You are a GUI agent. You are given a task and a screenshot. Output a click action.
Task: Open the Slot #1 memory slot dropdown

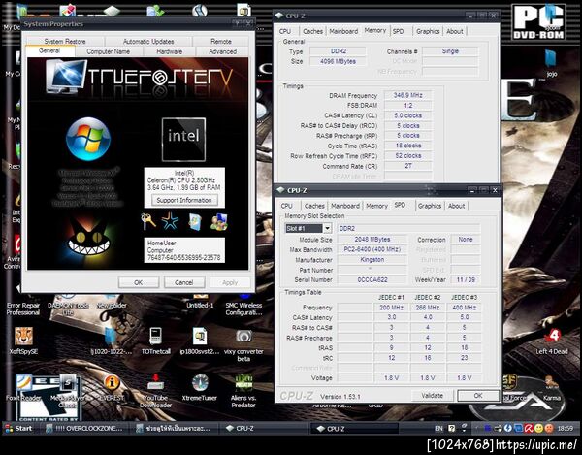tap(327, 228)
